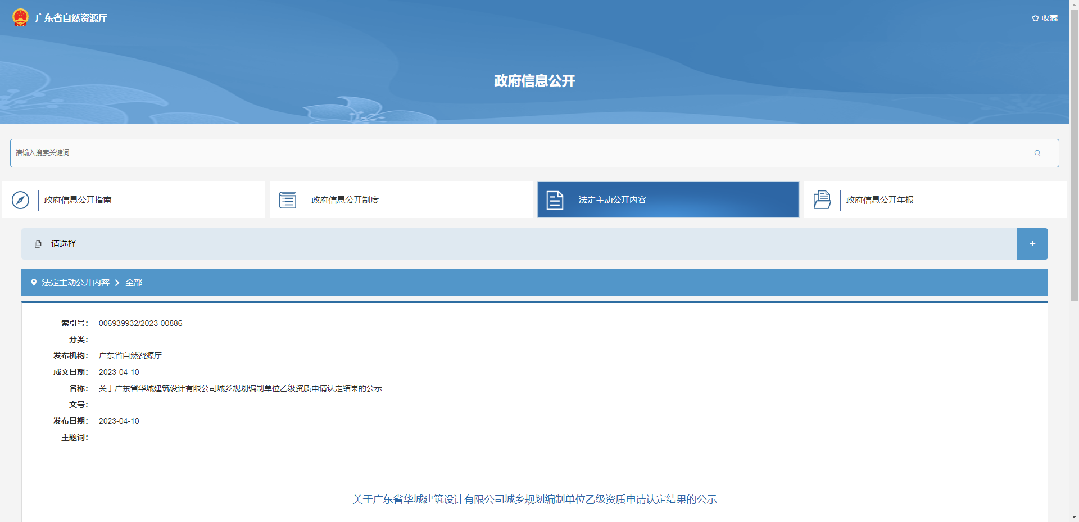Click the scrollbar down arrow
Image resolution: width=1079 pixels, height=522 pixels.
pos(1075,518)
